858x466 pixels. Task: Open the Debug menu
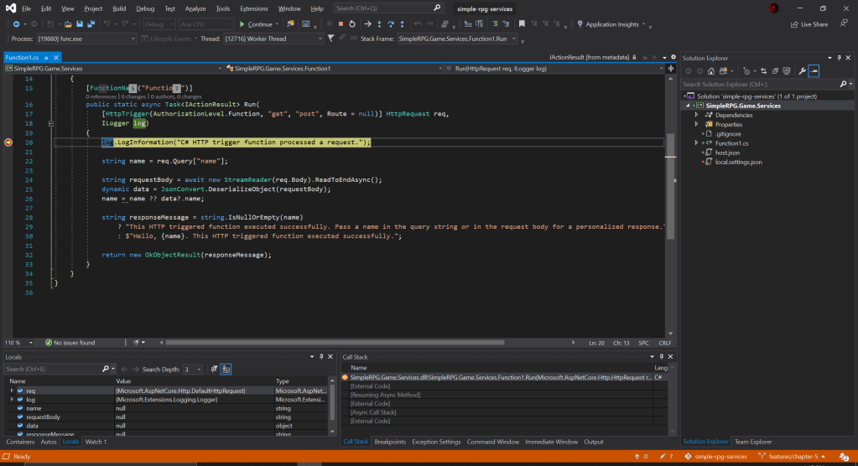coord(145,8)
